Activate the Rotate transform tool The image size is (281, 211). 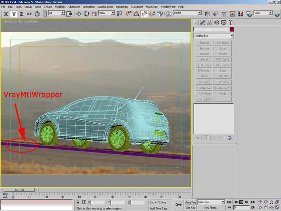tap(86, 14)
